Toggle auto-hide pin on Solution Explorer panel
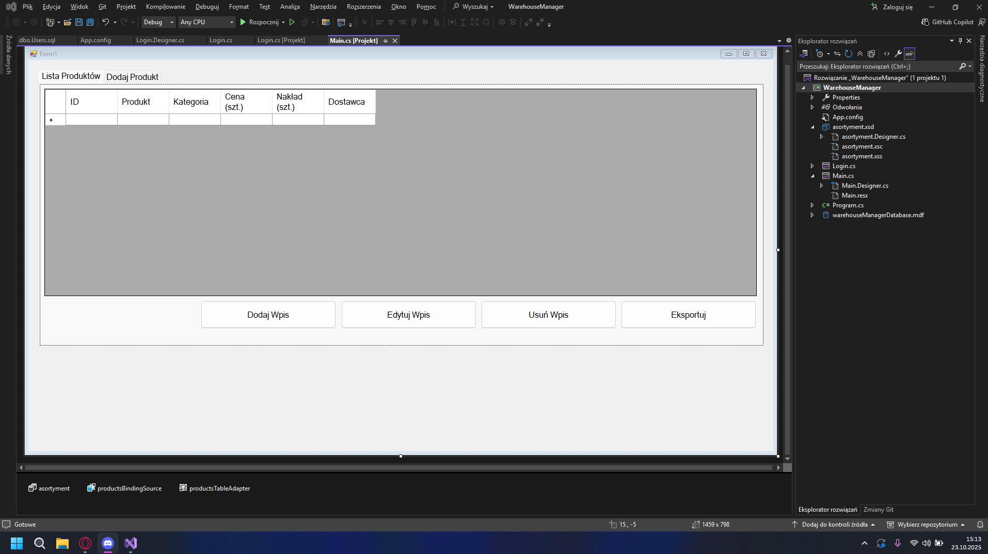Image resolution: width=988 pixels, height=554 pixels. click(x=960, y=41)
